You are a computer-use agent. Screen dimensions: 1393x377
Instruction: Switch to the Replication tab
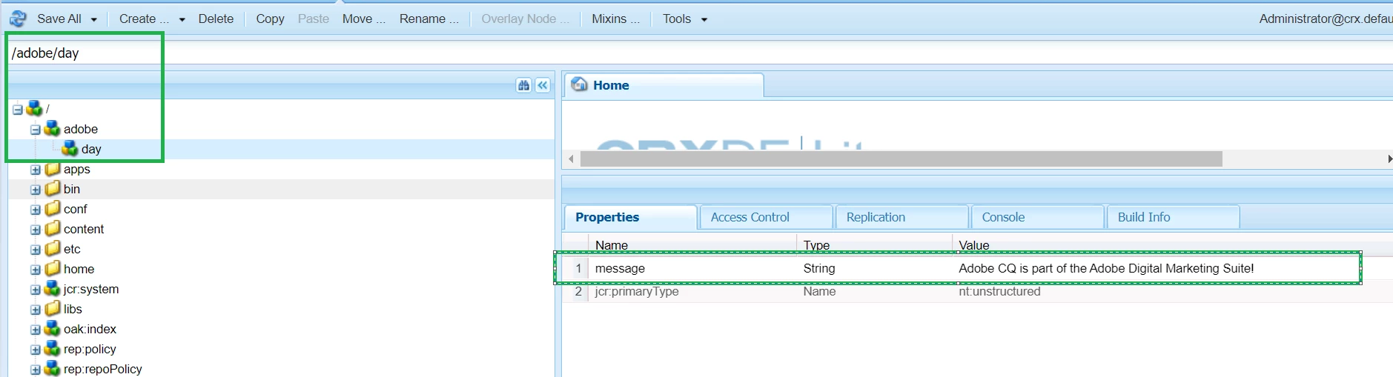902,217
